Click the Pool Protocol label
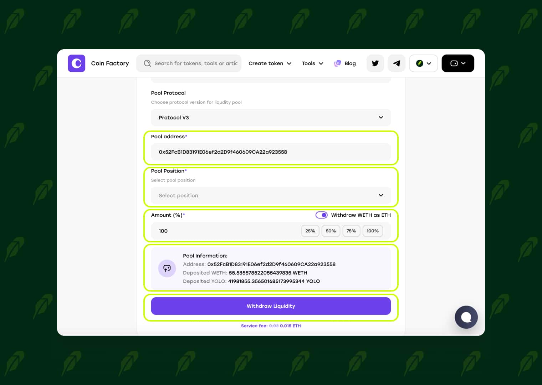Viewport: 542px width, 385px height. tap(168, 93)
